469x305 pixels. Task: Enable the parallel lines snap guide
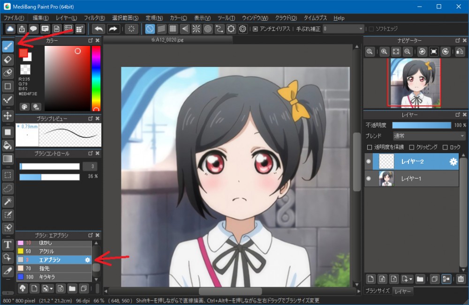coord(161,29)
